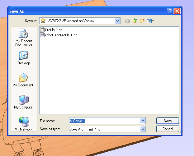Click the help question mark button
The image size is (194, 156).
170,11
